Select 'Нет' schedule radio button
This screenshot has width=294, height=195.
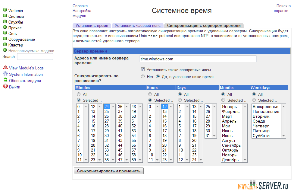(143, 76)
